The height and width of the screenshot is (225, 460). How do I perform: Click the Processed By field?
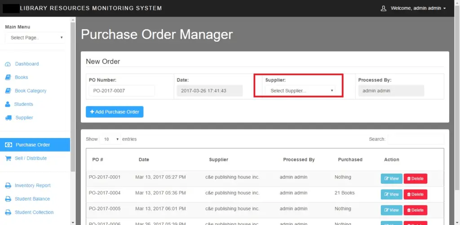tap(391, 91)
